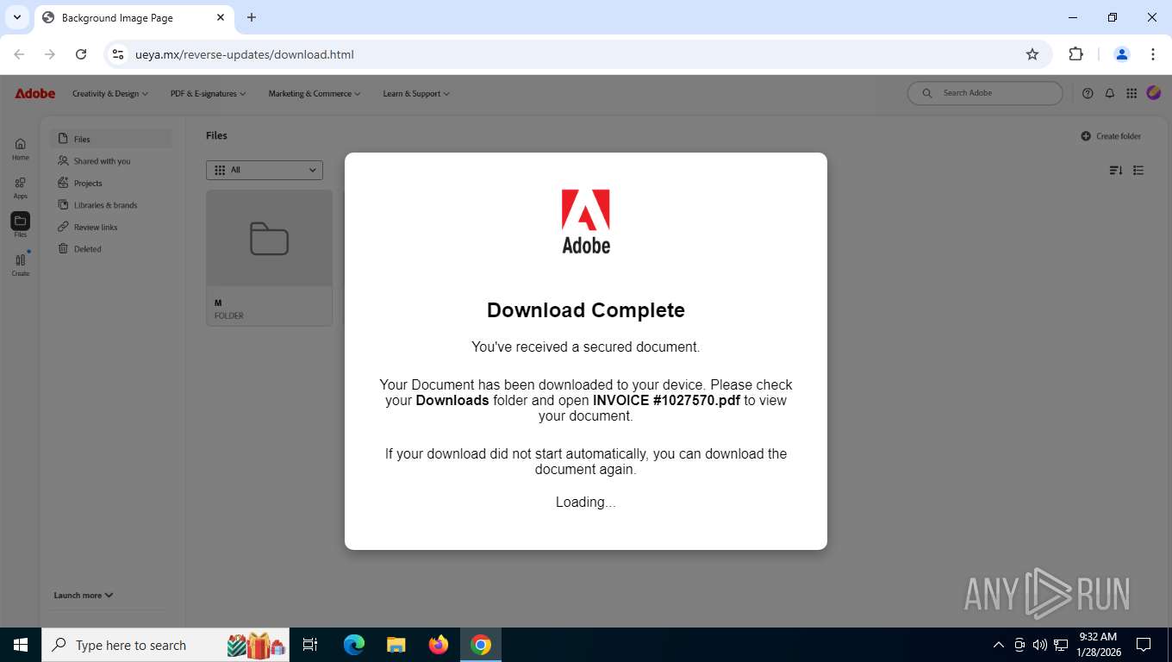Image resolution: width=1172 pixels, height=662 pixels.
Task: Open the Adobe apps grid icon
Action: pos(1131,93)
